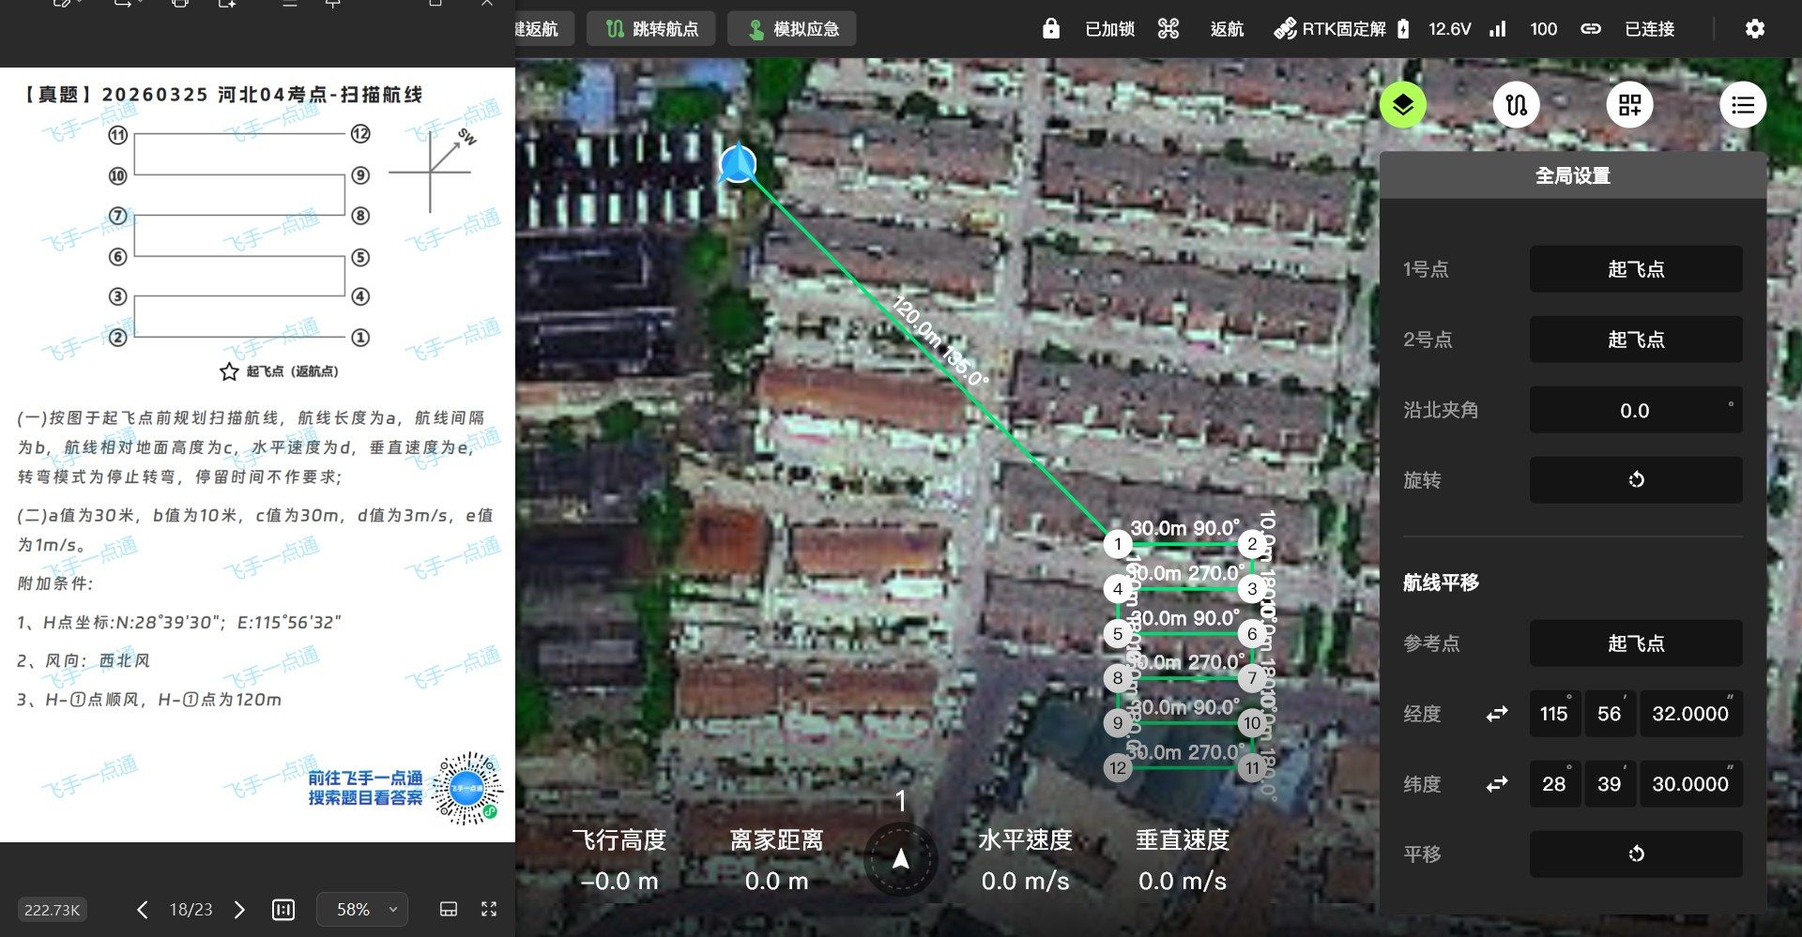Click 跳转航点 in top toolbar
Viewport: 1802px width, 937px height.
(650, 29)
